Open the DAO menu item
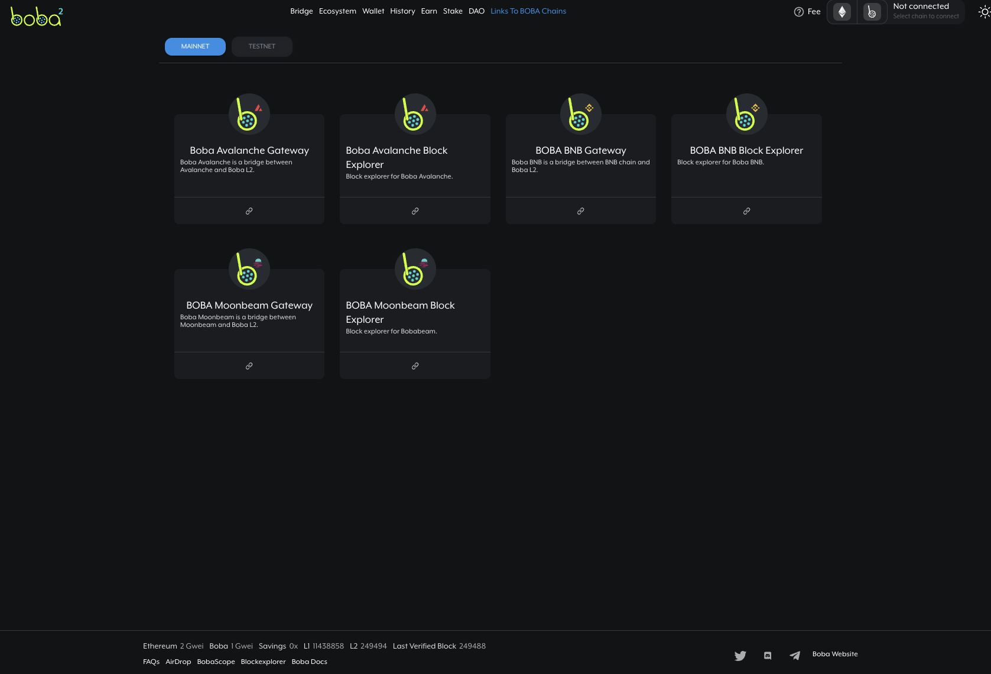991x674 pixels. (476, 11)
